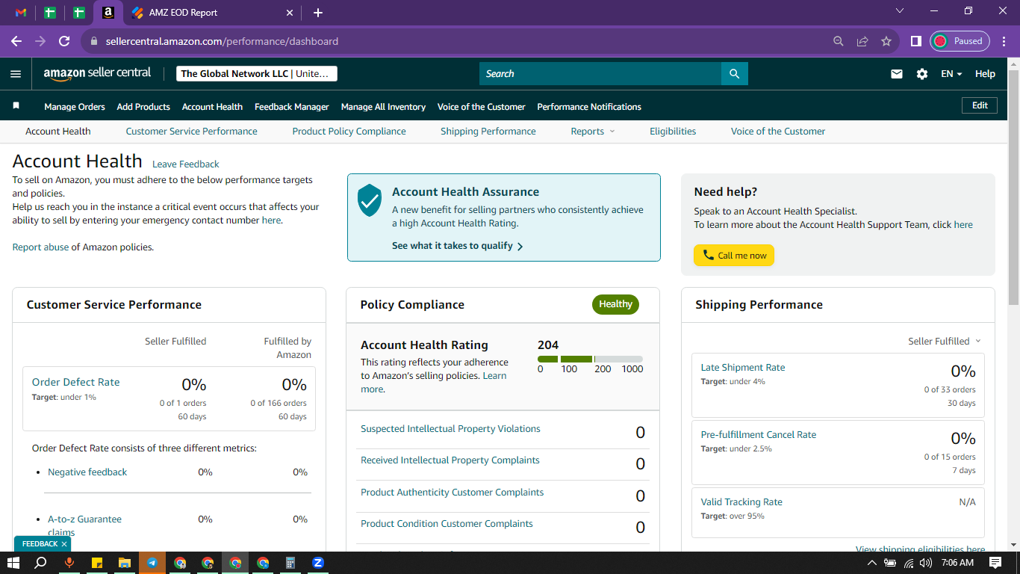Open The Global Network LLC account switcher
Image resolution: width=1020 pixels, height=574 pixels.
[257, 73]
